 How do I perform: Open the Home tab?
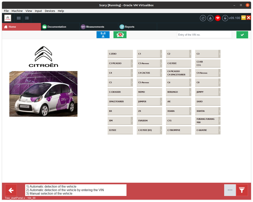[x=21, y=27]
